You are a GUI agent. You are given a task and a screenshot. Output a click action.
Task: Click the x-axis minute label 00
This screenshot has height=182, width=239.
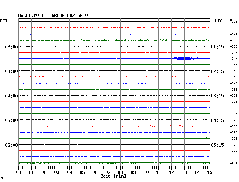point(19,172)
